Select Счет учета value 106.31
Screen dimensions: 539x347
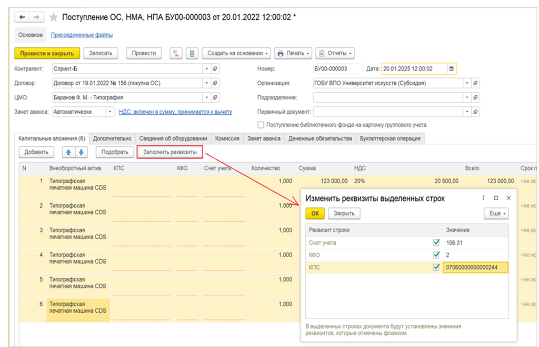pos(475,242)
